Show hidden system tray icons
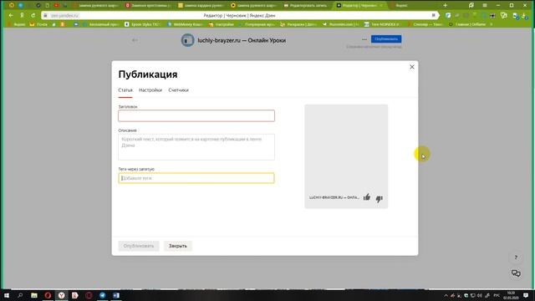The width and height of the screenshot is (535, 301). (446, 295)
